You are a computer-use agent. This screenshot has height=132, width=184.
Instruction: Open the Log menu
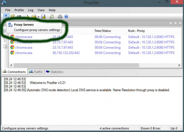coord(31,10)
